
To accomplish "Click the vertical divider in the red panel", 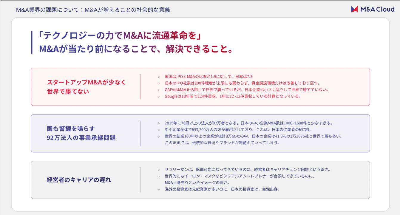I will pyautogui.click(x=140, y=86).
